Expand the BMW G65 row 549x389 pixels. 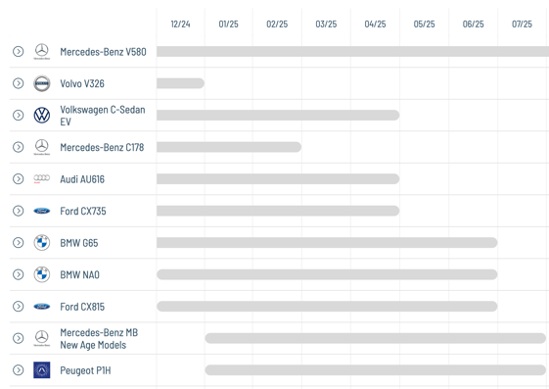pyautogui.click(x=19, y=242)
